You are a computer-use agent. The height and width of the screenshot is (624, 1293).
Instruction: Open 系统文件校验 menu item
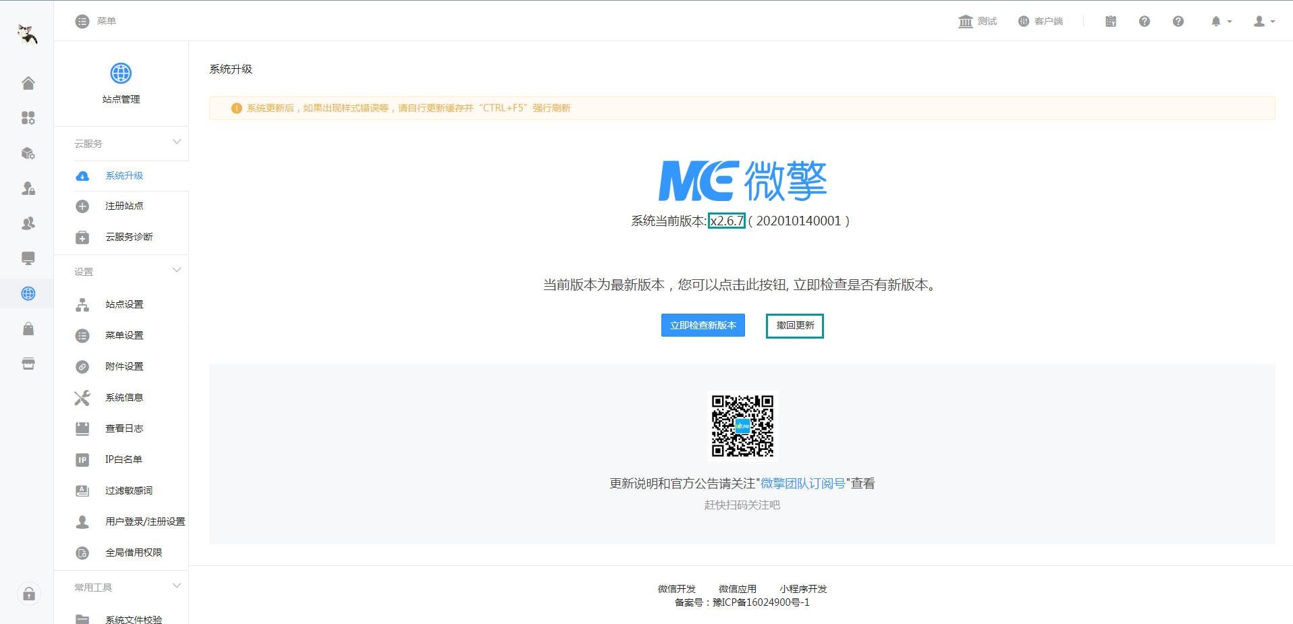134,619
